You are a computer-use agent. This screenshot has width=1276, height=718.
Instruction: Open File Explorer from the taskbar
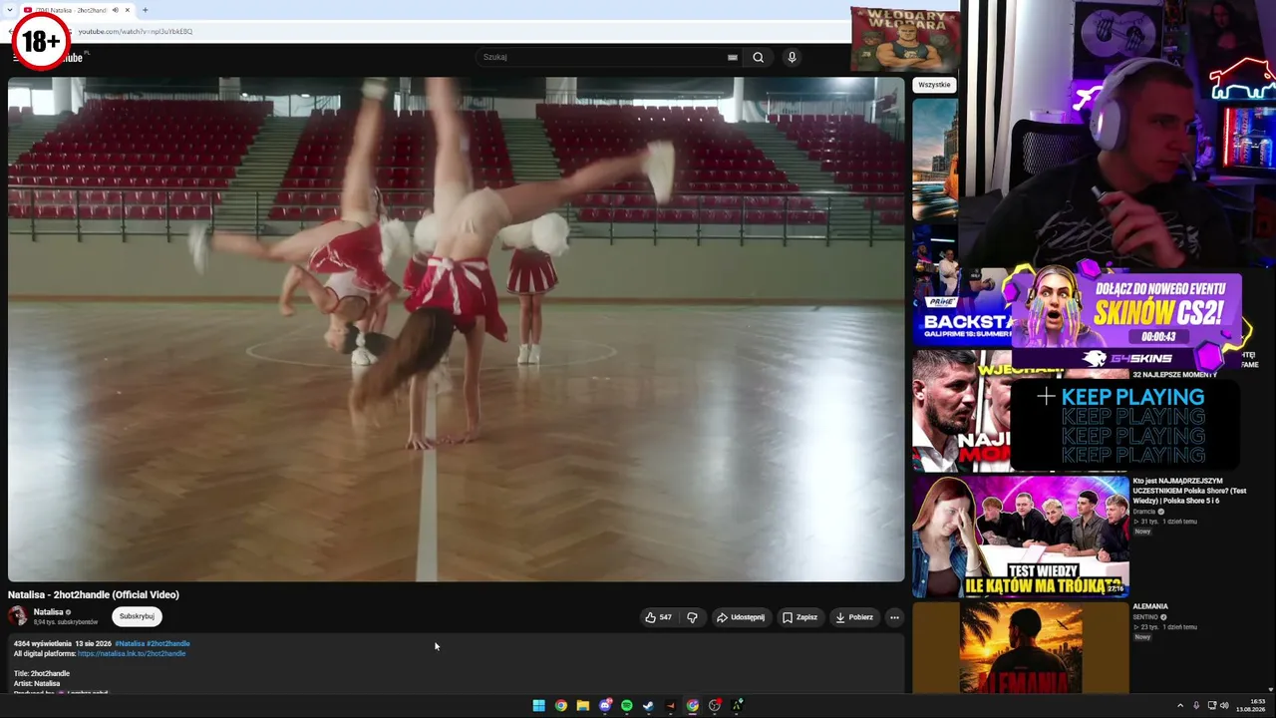583,705
